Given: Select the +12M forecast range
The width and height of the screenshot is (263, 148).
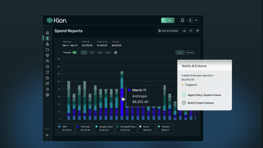Looking at the screenshot, I should pyautogui.click(x=108, y=52).
